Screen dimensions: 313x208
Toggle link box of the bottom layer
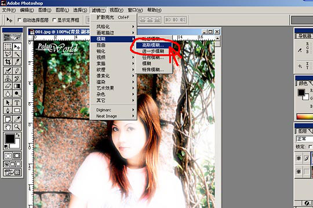pos(307,172)
